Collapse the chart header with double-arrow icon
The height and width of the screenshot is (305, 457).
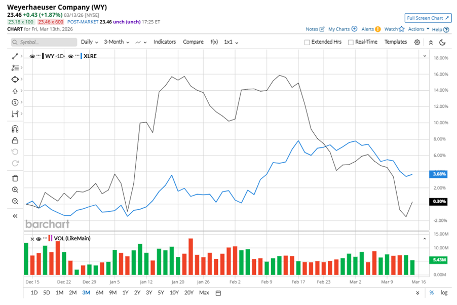click(431, 42)
